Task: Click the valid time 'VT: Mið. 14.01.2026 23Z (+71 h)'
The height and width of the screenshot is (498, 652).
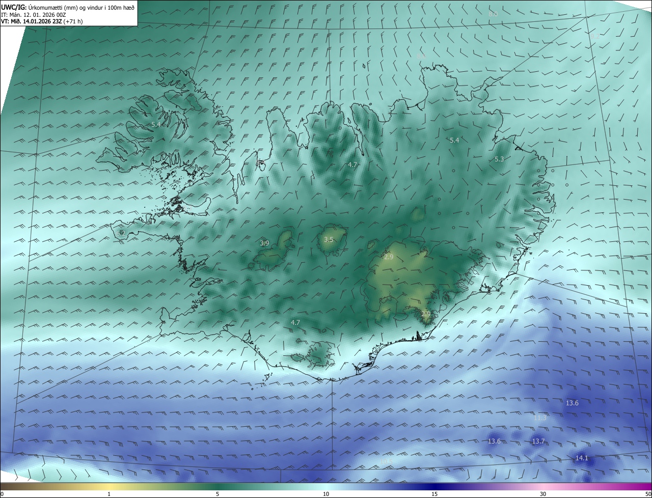Action: point(42,21)
